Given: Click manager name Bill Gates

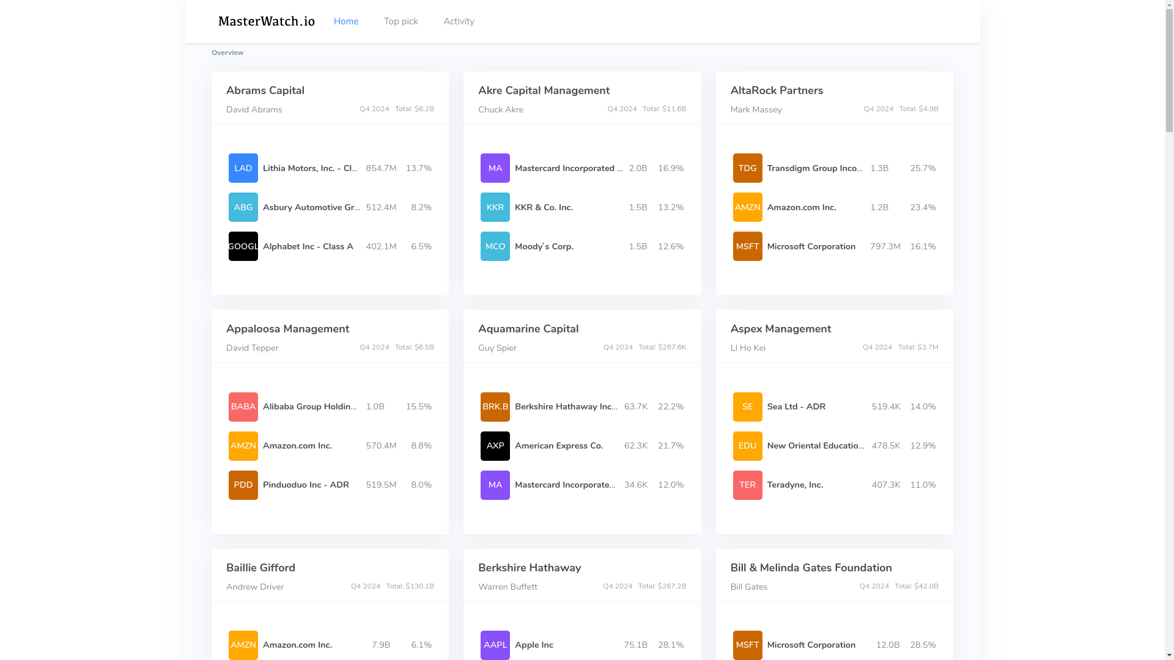Looking at the screenshot, I should pos(748,587).
